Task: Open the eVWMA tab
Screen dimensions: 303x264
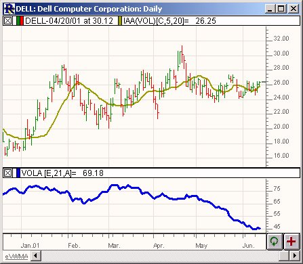Action: [x=16, y=256]
